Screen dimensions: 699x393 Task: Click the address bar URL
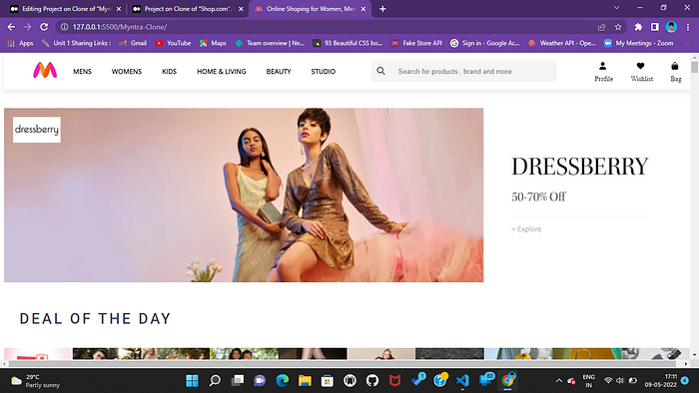click(x=120, y=27)
